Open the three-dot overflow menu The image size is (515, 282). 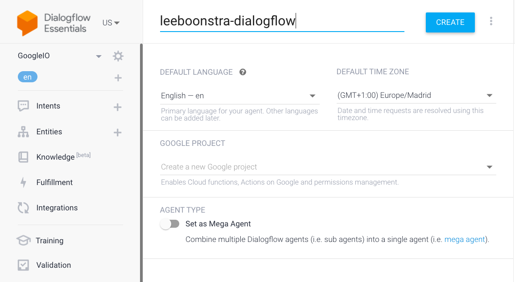tap(491, 21)
